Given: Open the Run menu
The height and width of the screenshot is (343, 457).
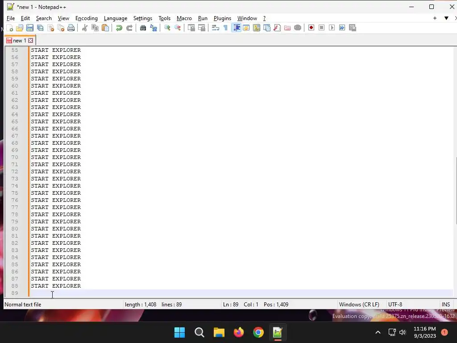Looking at the screenshot, I should click(x=203, y=18).
